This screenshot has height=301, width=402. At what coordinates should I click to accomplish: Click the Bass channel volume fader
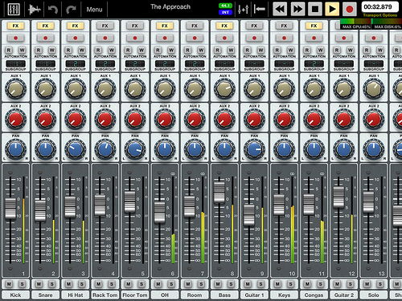(219, 192)
